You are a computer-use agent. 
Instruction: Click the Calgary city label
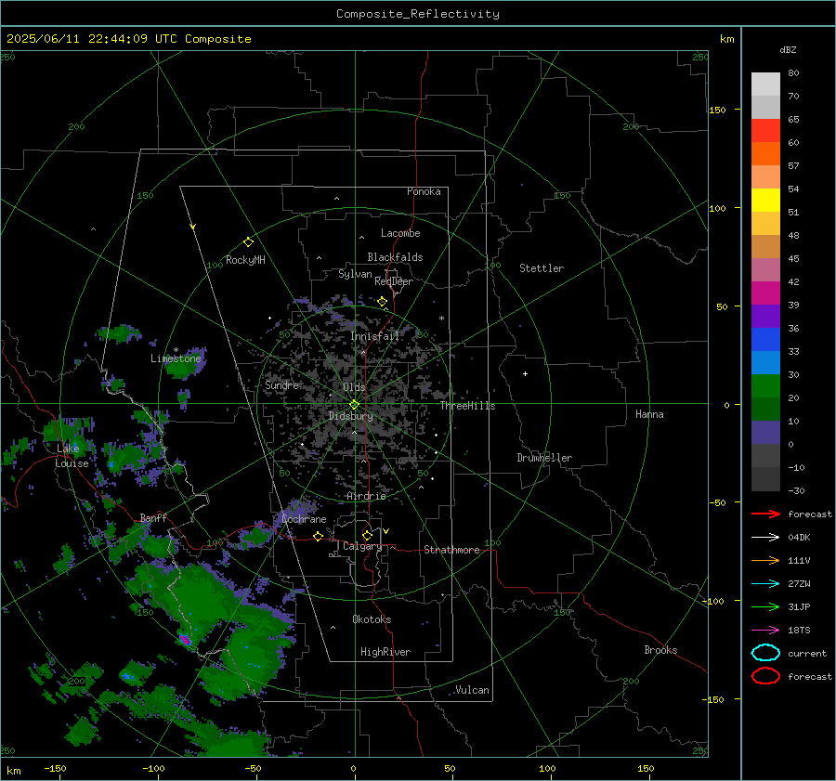tap(362, 546)
